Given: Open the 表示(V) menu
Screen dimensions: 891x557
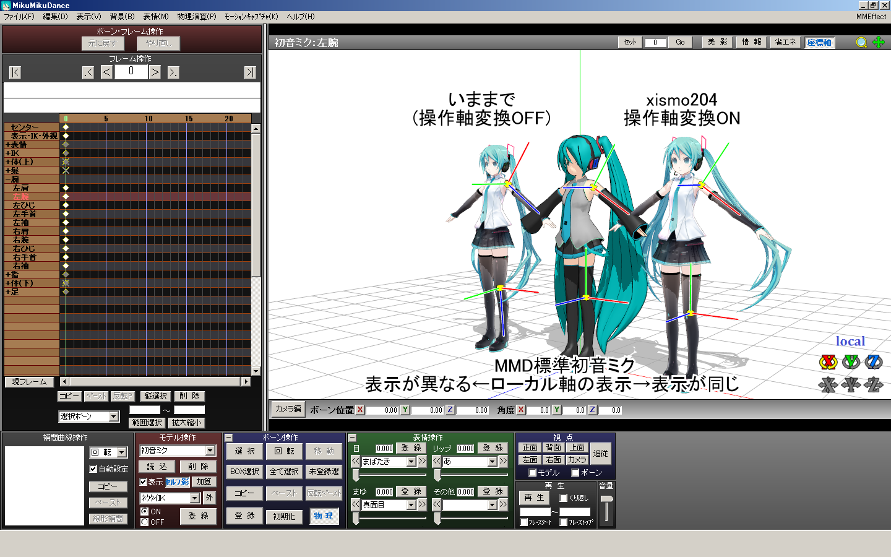Looking at the screenshot, I should (88, 17).
